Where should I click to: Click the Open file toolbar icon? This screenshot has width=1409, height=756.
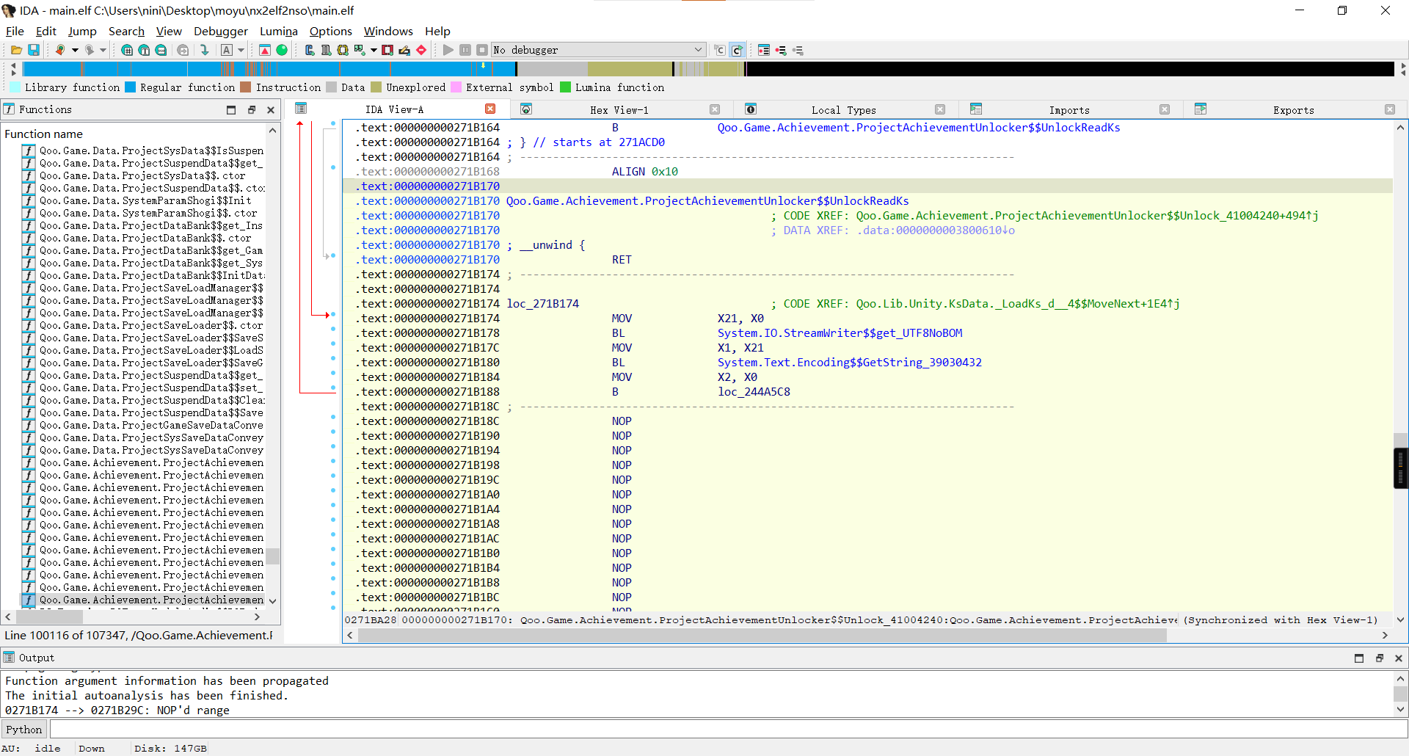pos(15,50)
